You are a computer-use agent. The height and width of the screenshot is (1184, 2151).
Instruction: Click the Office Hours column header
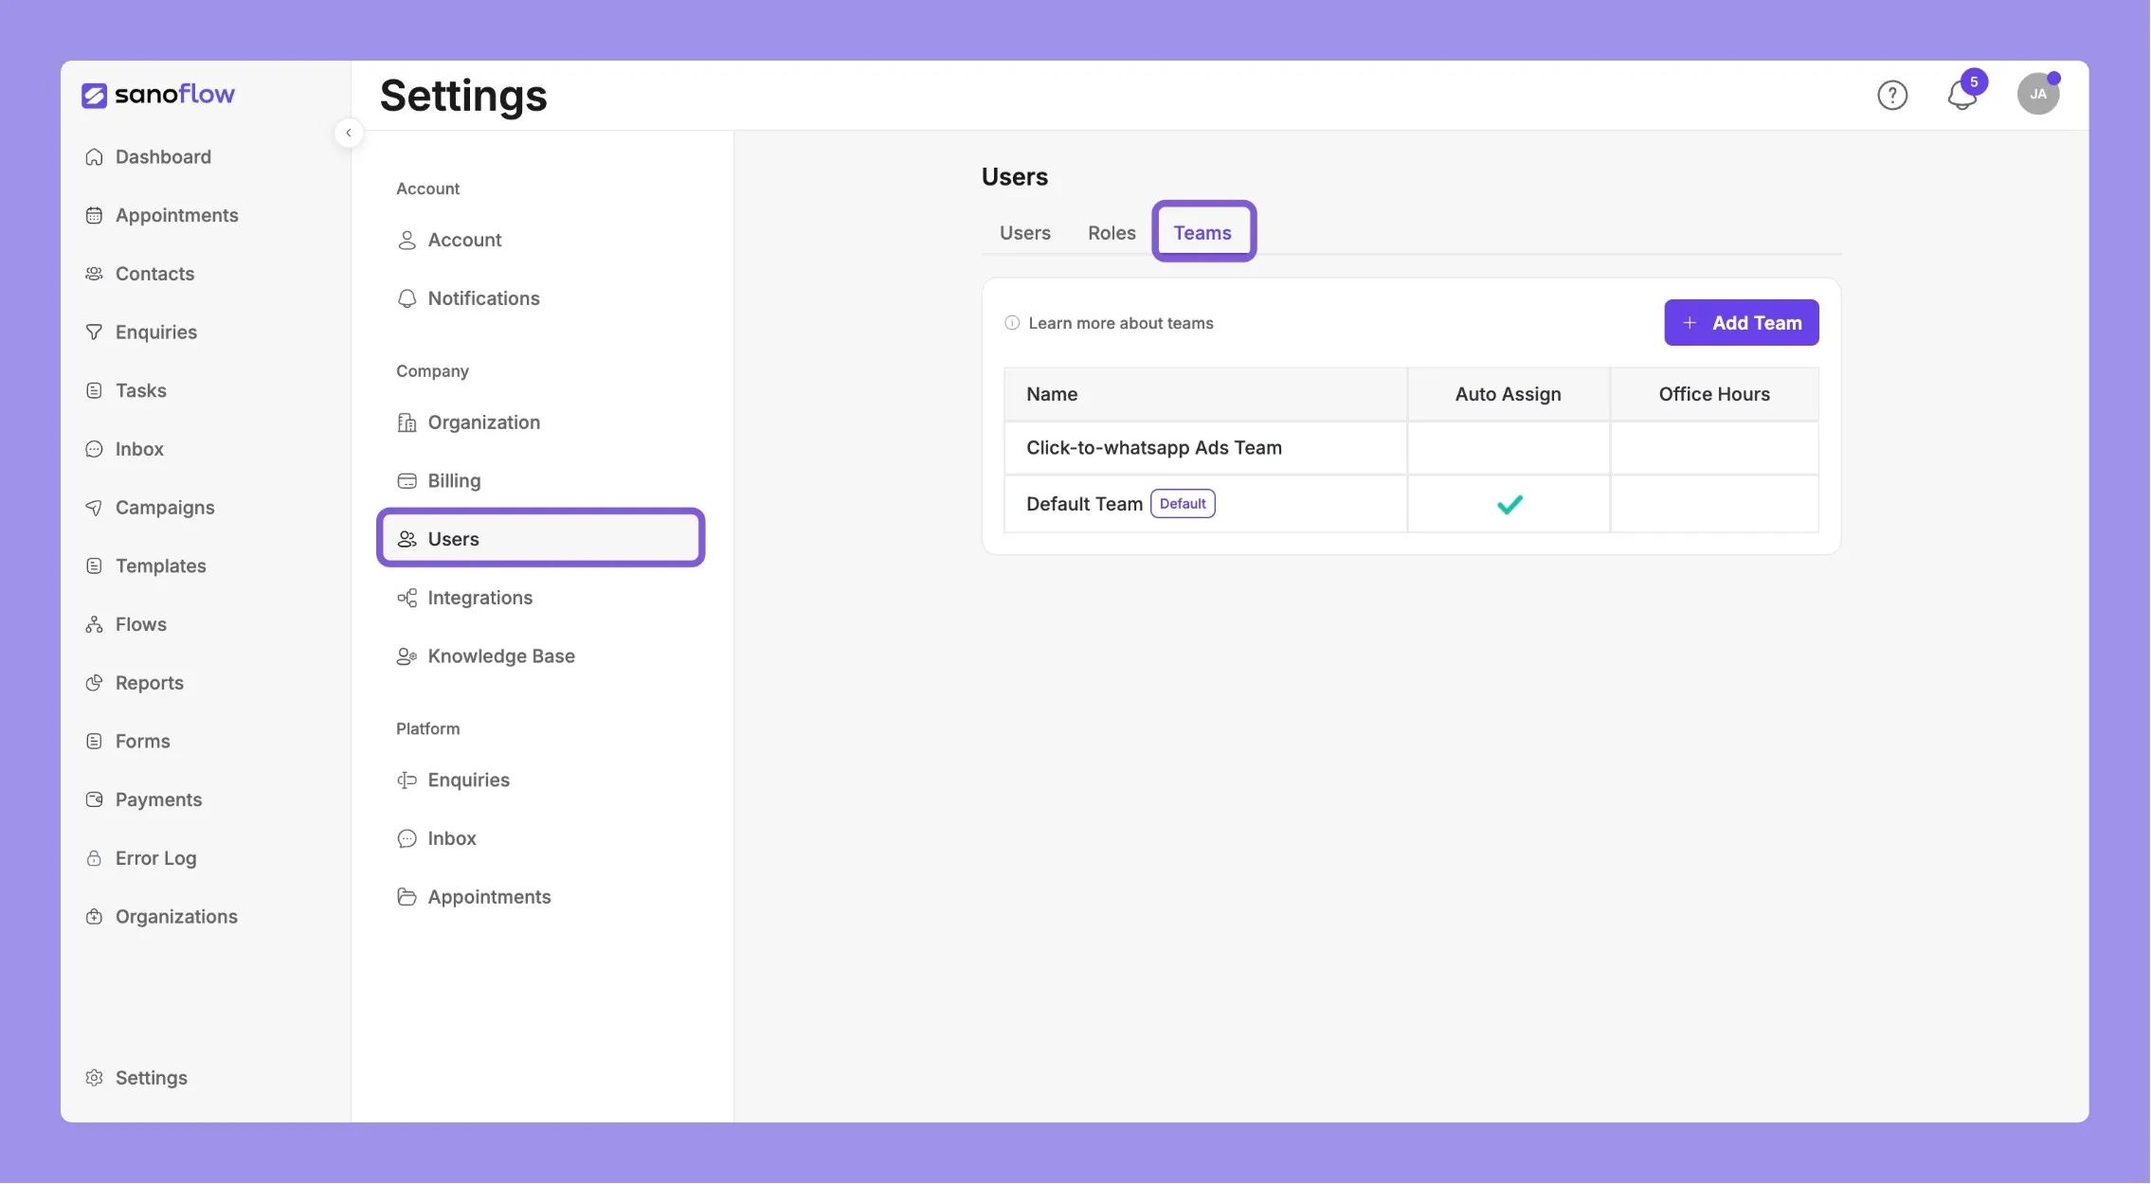(x=1714, y=394)
